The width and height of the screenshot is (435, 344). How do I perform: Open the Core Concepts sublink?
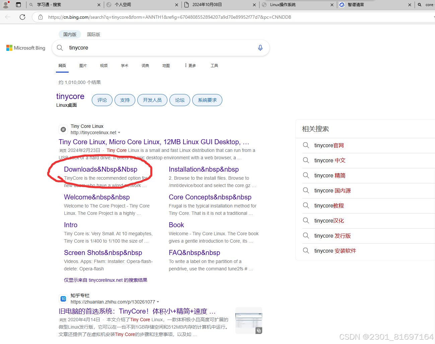(210, 197)
